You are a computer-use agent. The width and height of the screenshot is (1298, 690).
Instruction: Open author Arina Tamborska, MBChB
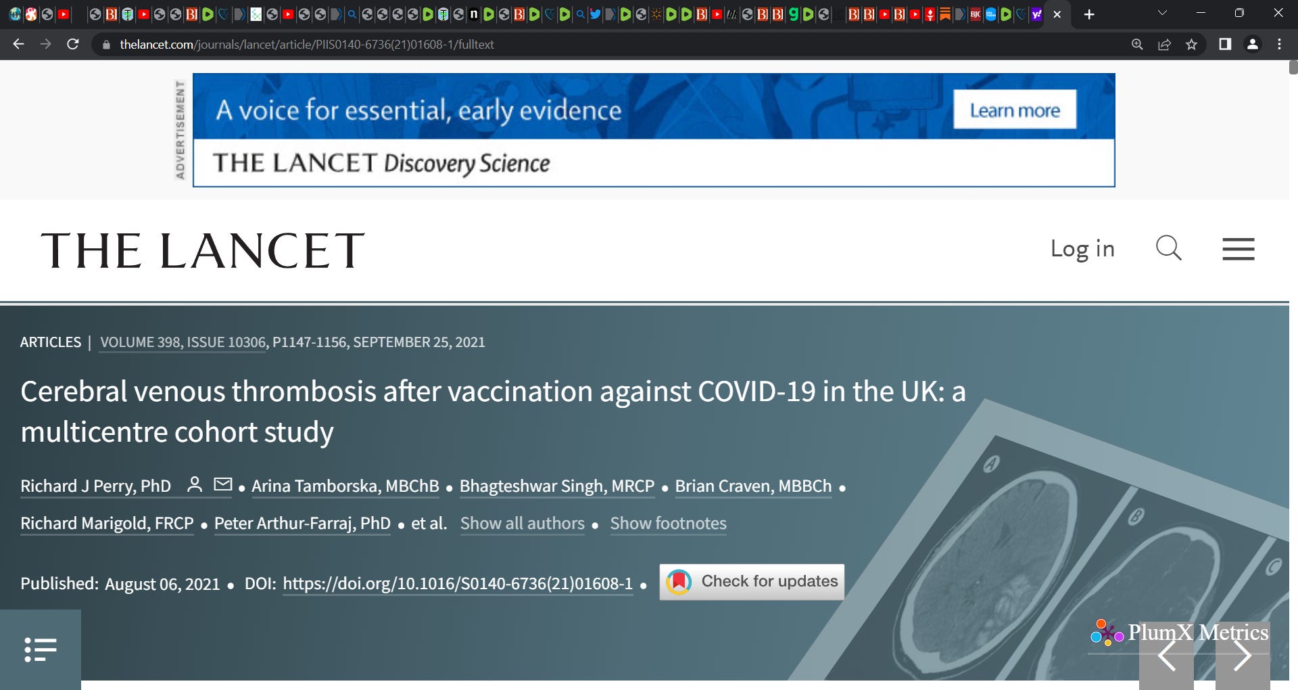pos(345,486)
